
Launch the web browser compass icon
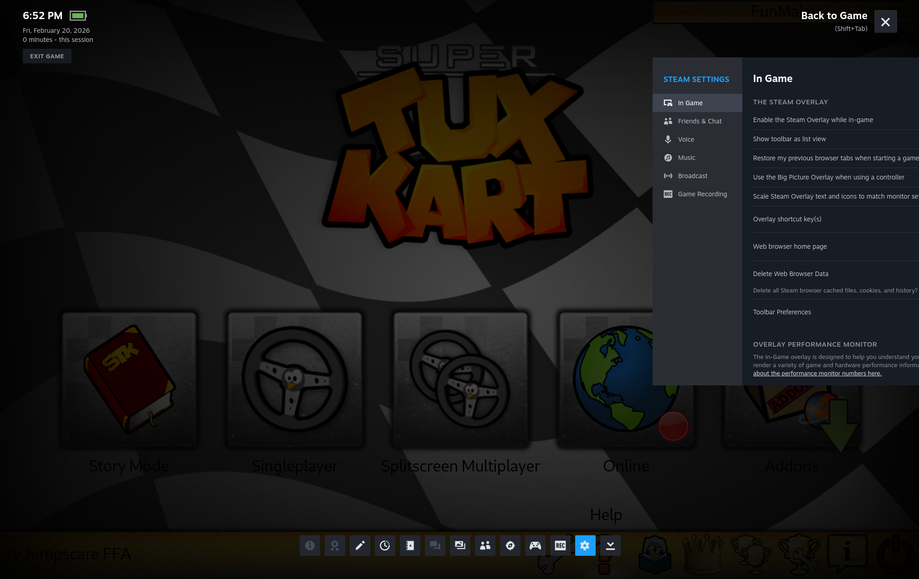tap(510, 545)
